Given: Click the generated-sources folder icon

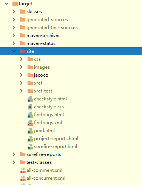Looking at the screenshot, I should coord(23,20).
